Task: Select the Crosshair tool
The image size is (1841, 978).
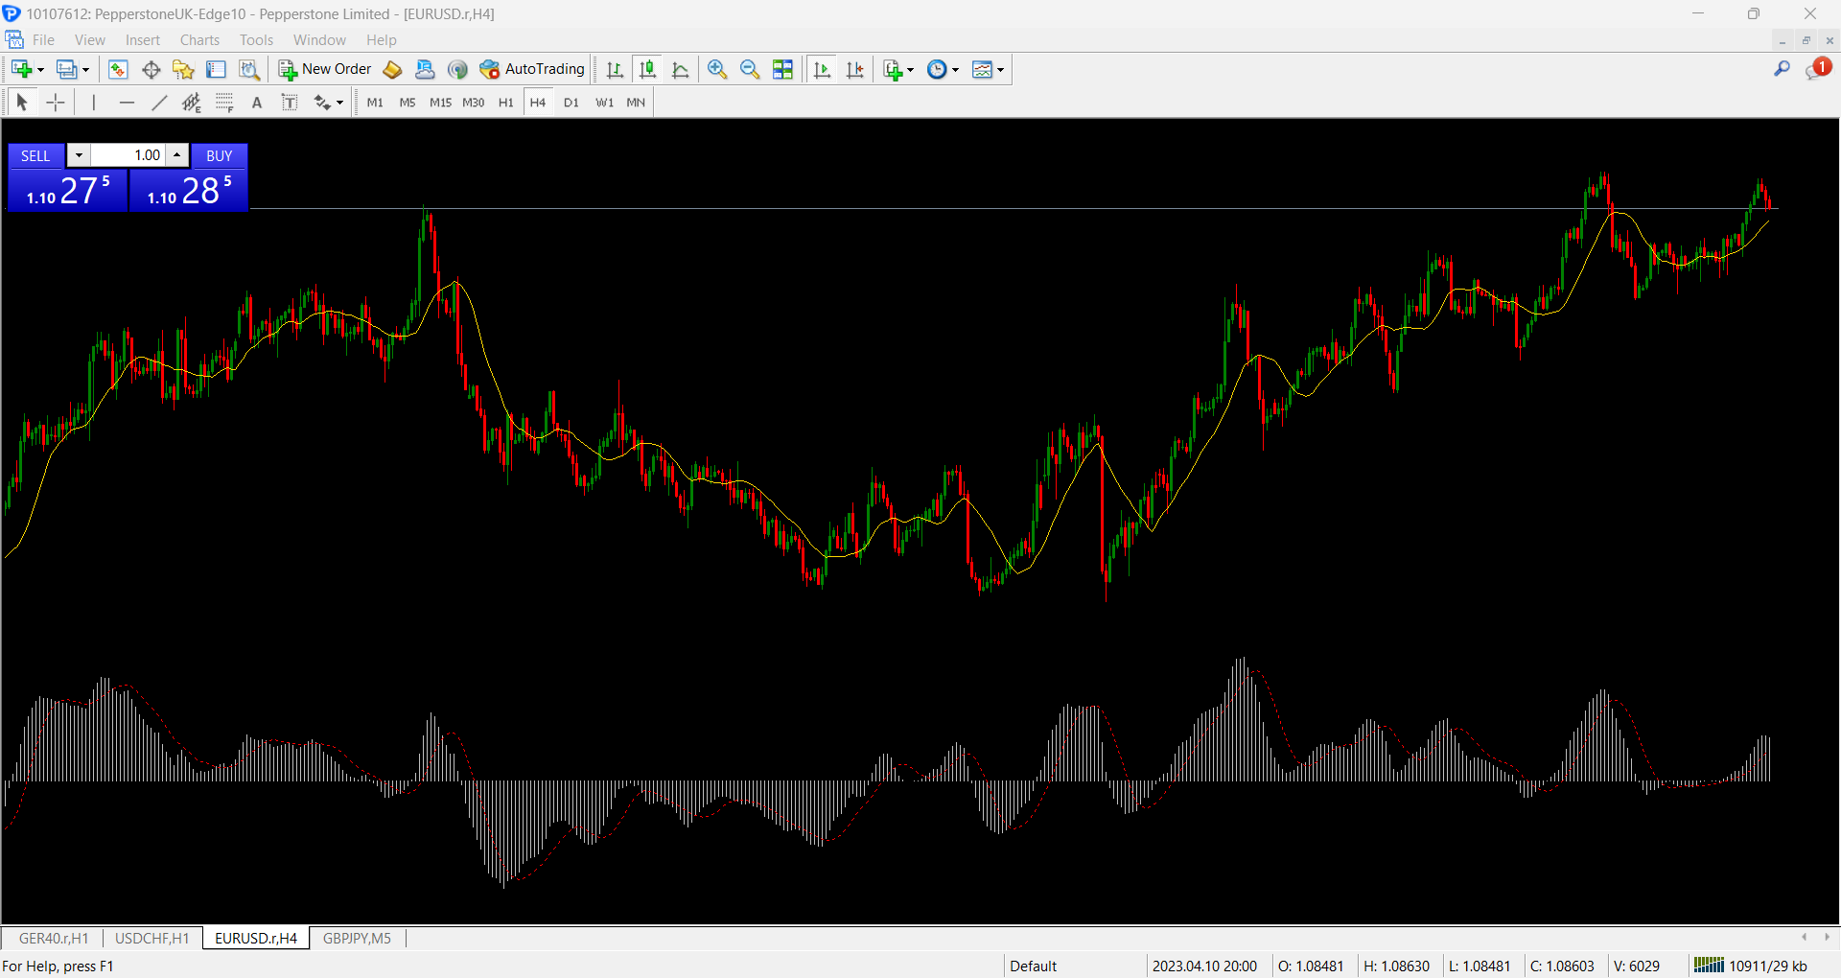Action: (x=56, y=103)
